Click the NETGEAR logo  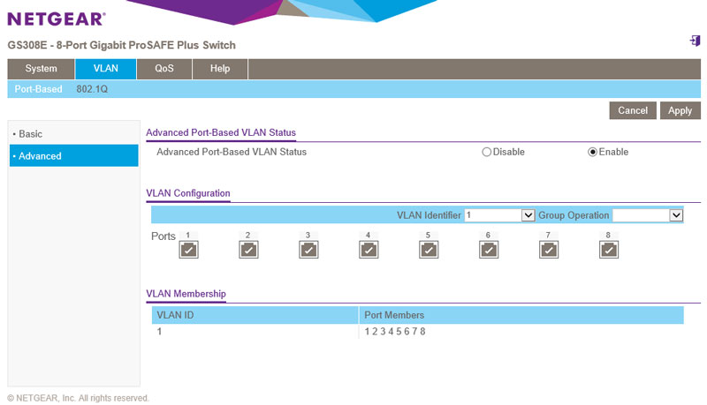pos(57,19)
